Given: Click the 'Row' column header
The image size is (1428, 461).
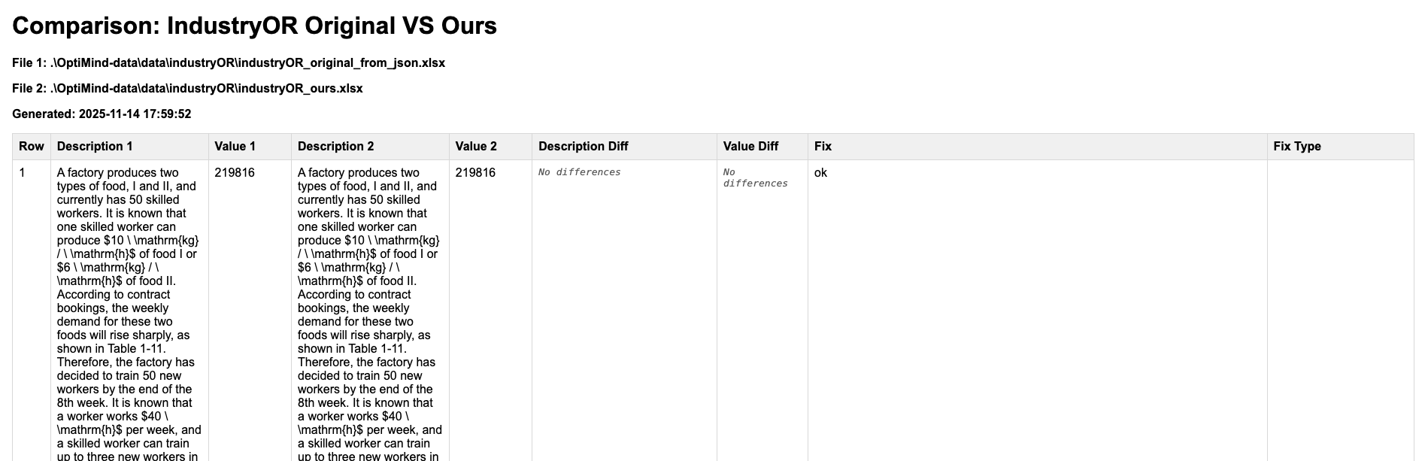Looking at the screenshot, I should tap(32, 147).
